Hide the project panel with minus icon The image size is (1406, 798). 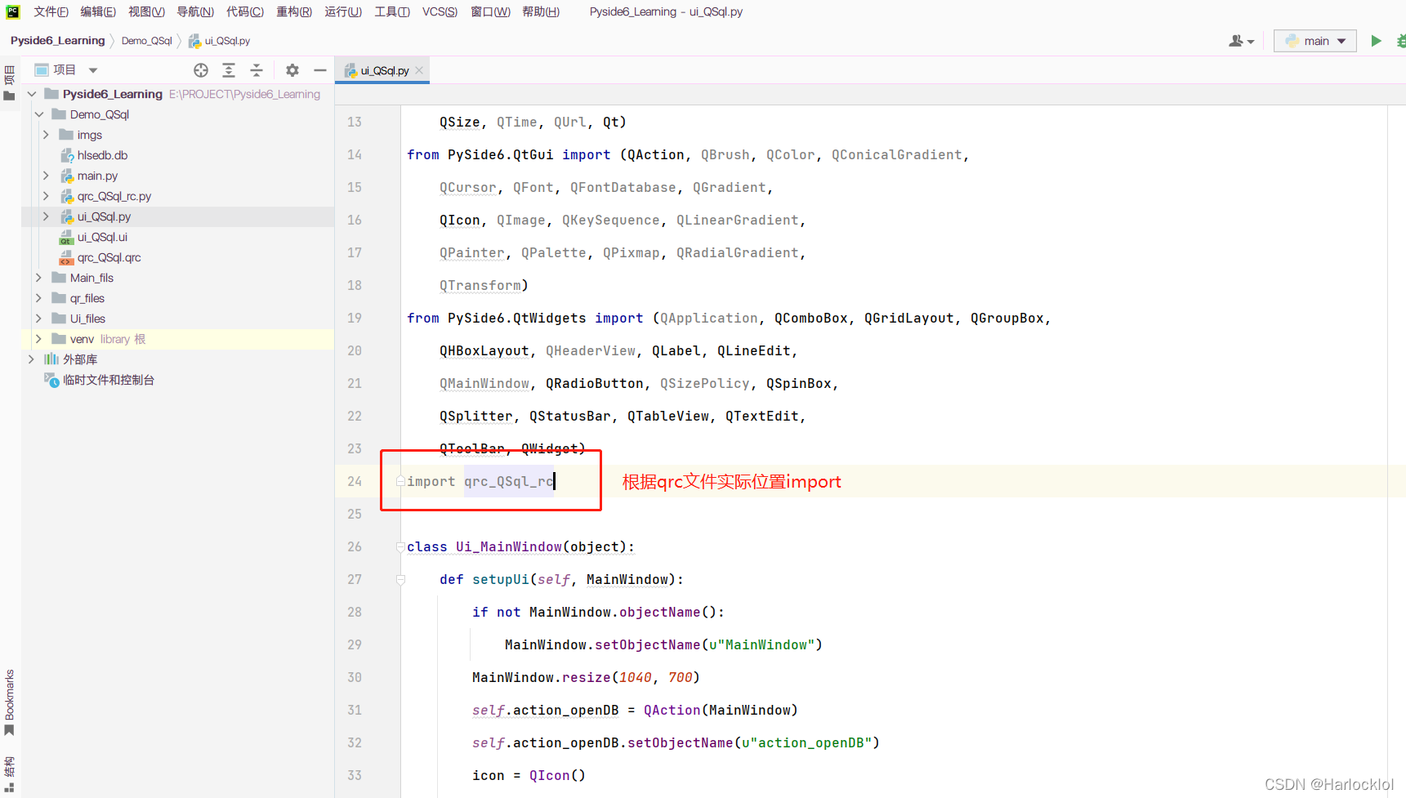[320, 70]
